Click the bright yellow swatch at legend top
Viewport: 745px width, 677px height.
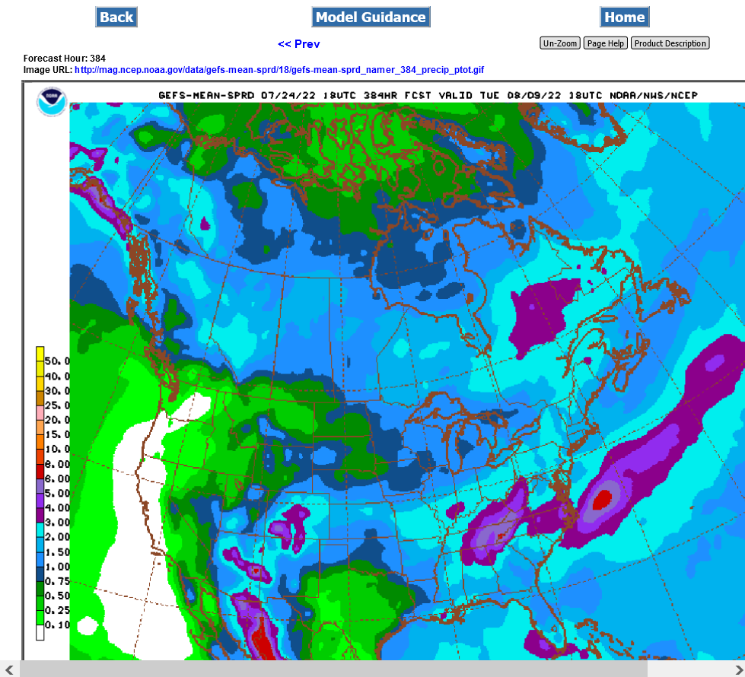[40, 354]
